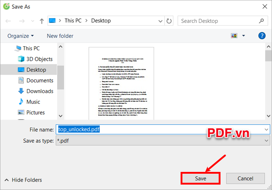This screenshot has width=272, height=190.
Task: Click the Pictures folder icon
Action: (x=21, y=112)
